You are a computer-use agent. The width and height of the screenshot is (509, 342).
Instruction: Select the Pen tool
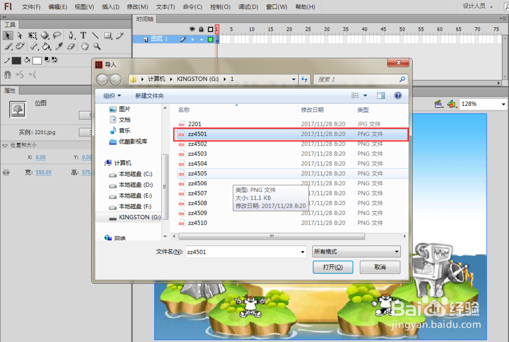click(71, 35)
